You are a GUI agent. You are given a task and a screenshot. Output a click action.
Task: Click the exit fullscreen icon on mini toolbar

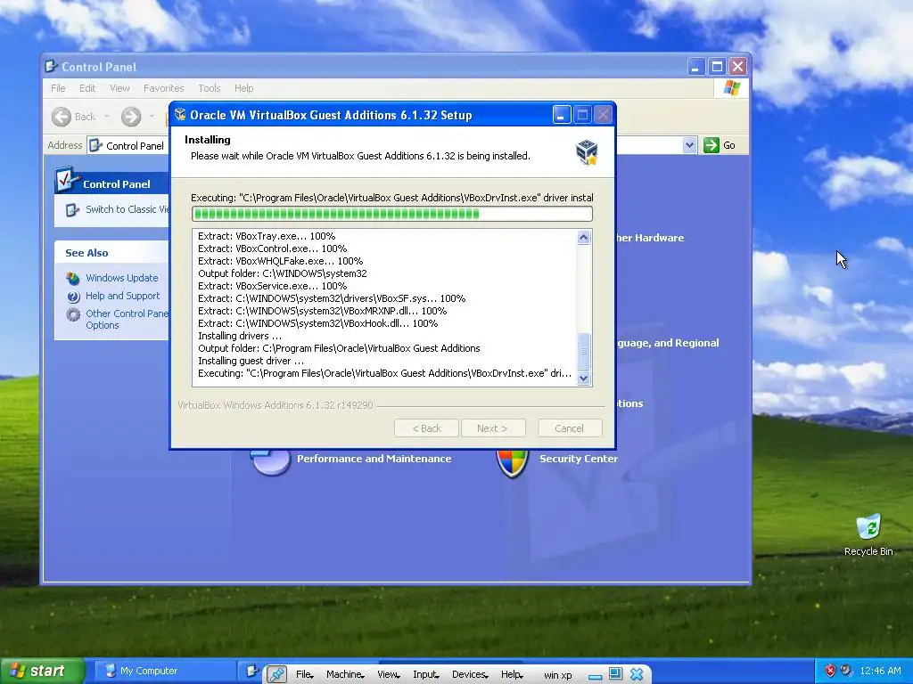click(615, 673)
